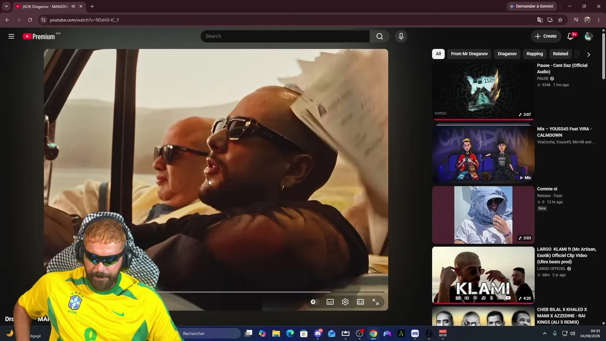Show hidden system tray icons

click(544, 333)
